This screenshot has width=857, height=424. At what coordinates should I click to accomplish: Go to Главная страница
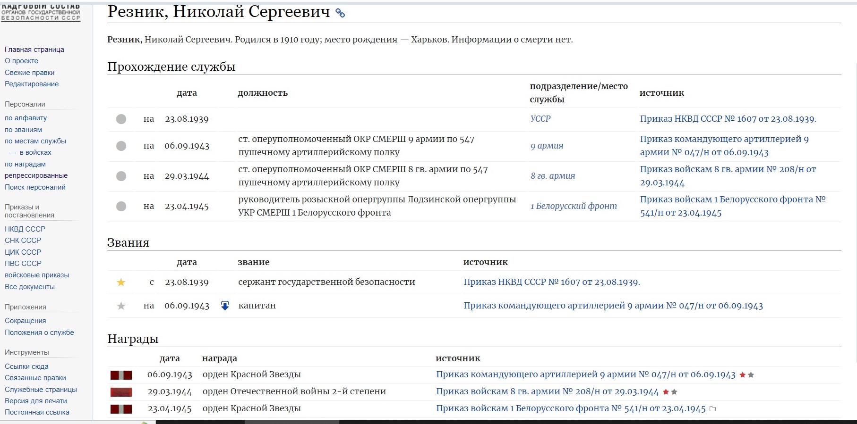click(x=34, y=50)
